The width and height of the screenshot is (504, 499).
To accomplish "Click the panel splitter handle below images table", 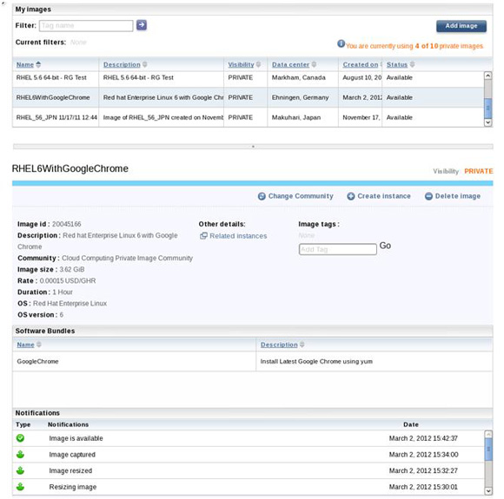I will [253, 147].
